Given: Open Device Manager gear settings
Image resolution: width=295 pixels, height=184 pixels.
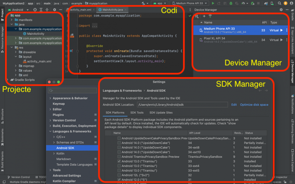Looking at the screenshot, I should (x=281, y=9).
